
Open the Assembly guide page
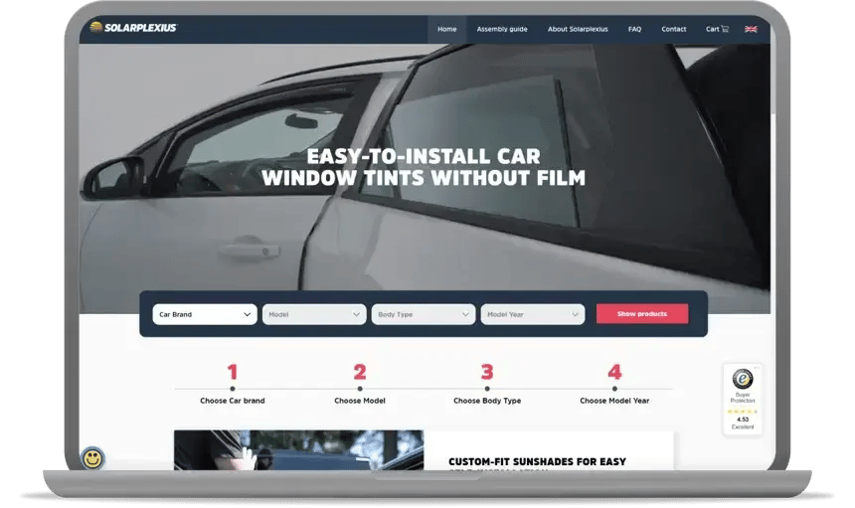click(x=502, y=29)
